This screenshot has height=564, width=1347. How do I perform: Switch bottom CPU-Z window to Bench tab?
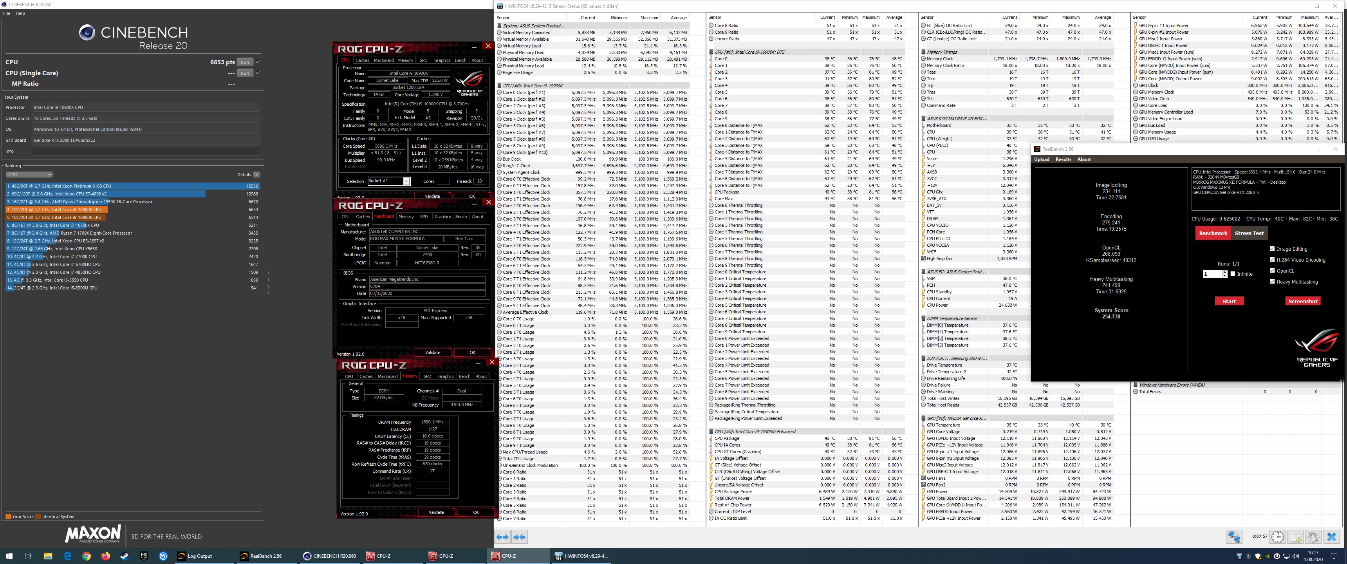pos(464,376)
